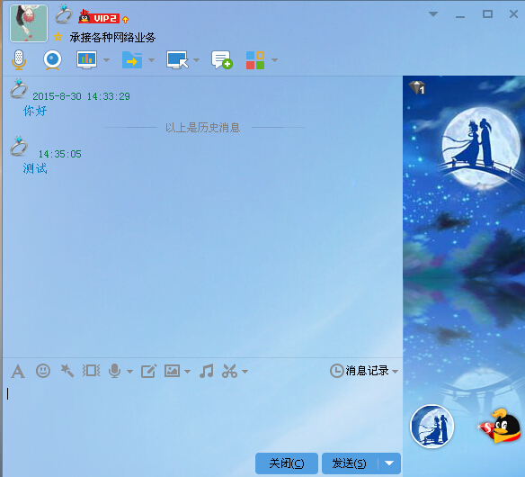This screenshot has width=525, height=477.
Task: Click the 发送(S) send button
Action: [350, 463]
